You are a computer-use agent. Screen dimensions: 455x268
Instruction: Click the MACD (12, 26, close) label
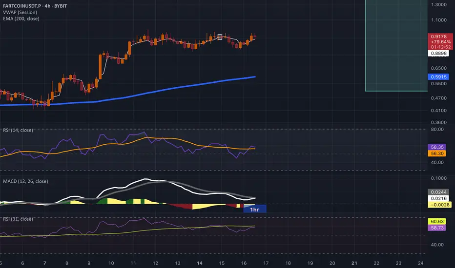pos(25,181)
